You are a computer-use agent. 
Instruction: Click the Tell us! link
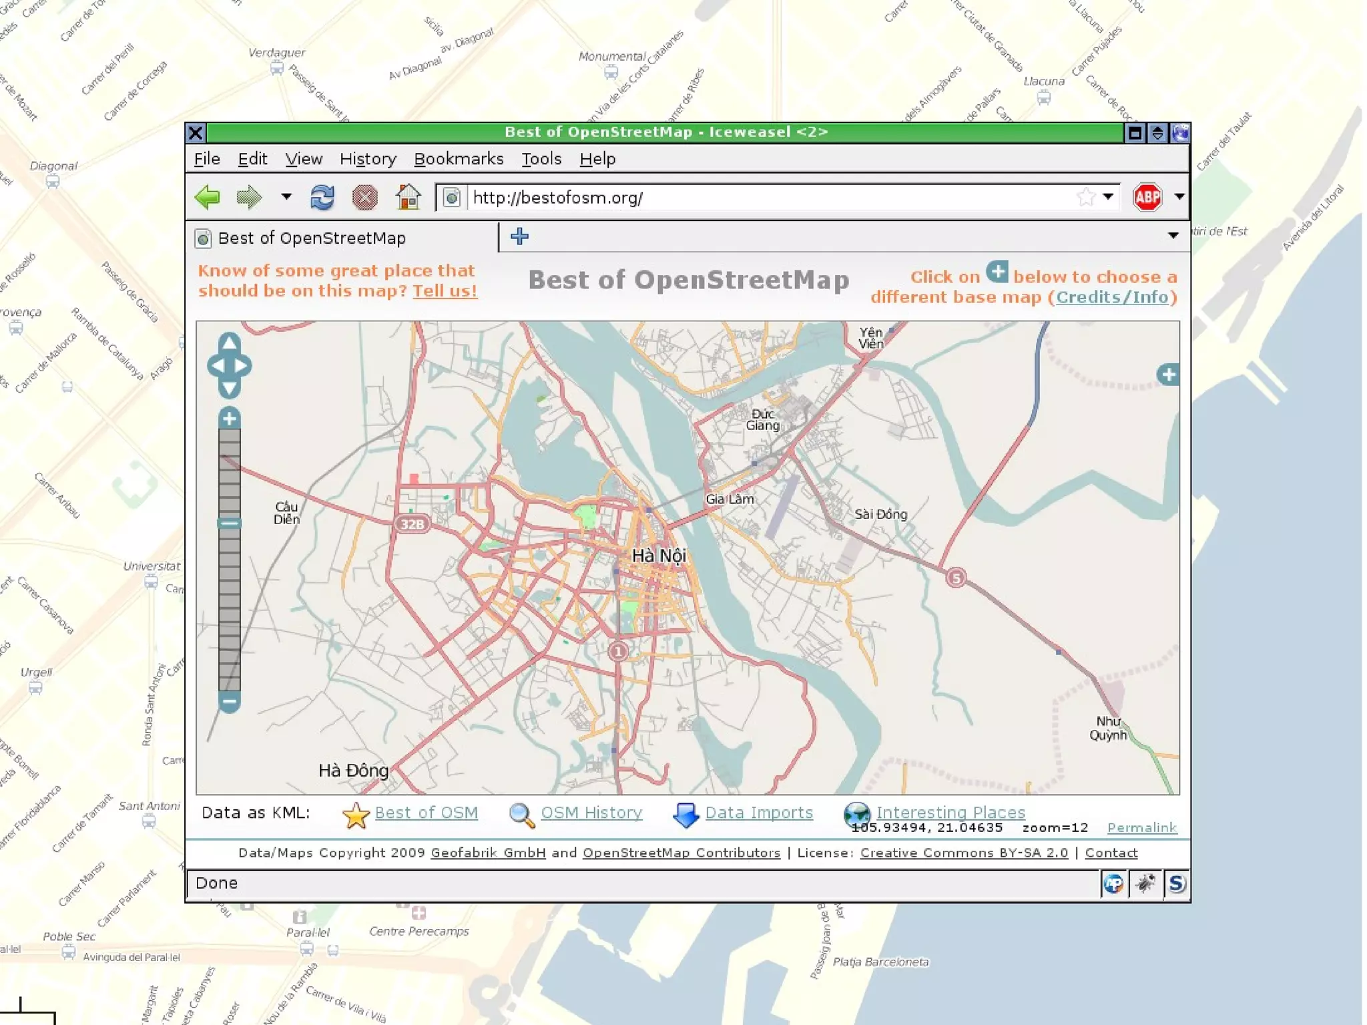(x=445, y=291)
